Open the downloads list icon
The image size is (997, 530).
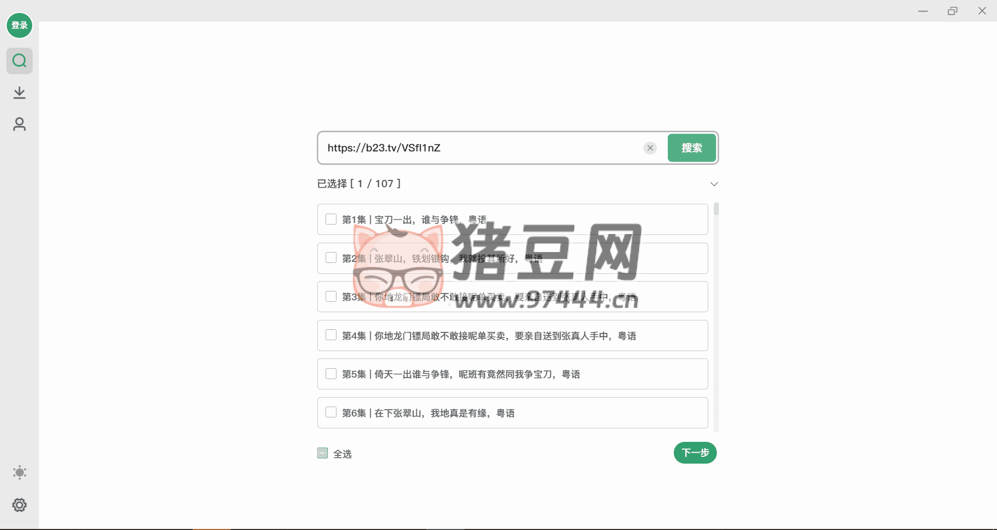coord(19,93)
